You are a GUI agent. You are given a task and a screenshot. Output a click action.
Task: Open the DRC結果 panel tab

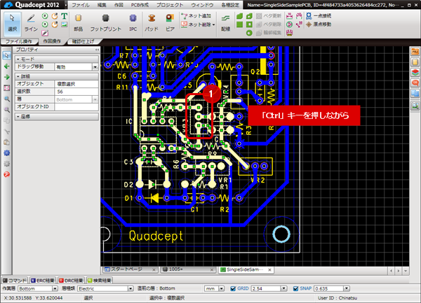tap(71, 281)
